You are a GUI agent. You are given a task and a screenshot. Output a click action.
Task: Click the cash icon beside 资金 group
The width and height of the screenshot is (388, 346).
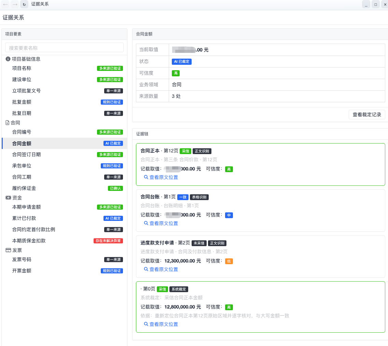(x=8, y=198)
